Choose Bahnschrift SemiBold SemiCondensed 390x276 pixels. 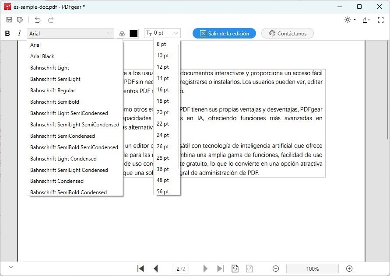pyautogui.click(x=75, y=147)
